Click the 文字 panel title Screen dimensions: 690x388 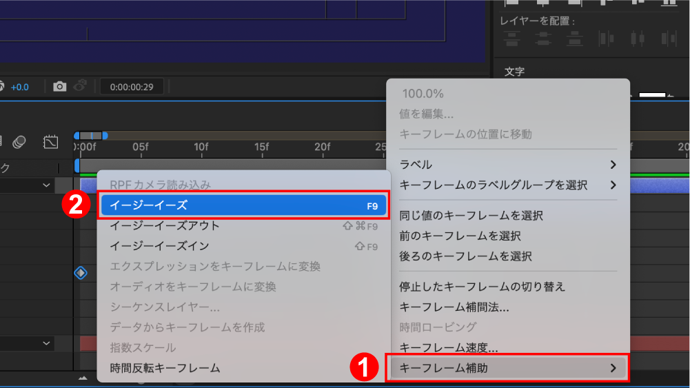[x=514, y=72]
